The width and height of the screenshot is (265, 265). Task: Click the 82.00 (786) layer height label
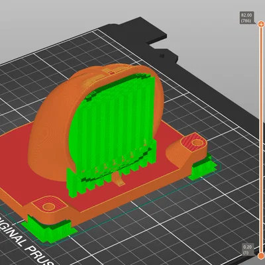coord(246,18)
